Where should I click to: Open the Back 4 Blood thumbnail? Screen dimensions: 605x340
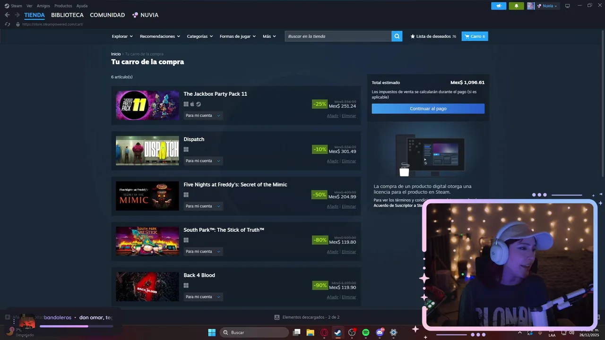147,287
